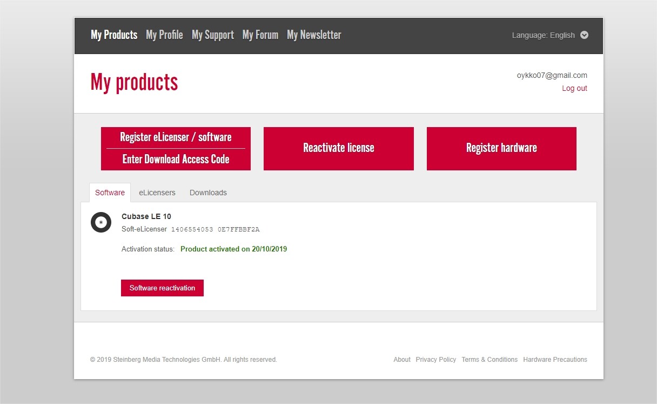
Task: Open the Hardware Precautions link
Action: (555, 360)
